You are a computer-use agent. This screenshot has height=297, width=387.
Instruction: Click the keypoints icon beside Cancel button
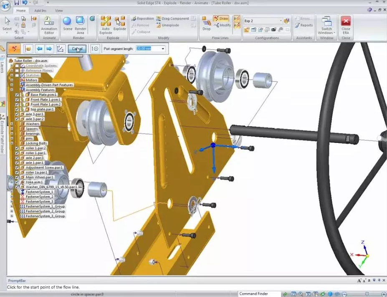(95, 49)
